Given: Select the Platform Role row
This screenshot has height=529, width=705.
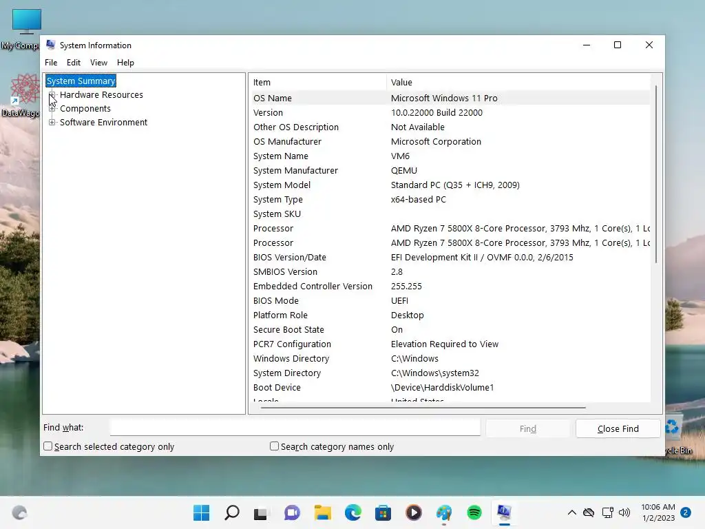Looking at the screenshot, I should [x=450, y=315].
